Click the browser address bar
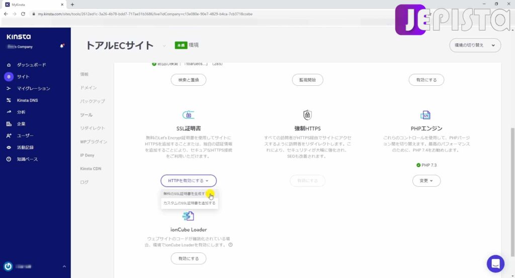This screenshot has width=515, height=278. (144, 14)
